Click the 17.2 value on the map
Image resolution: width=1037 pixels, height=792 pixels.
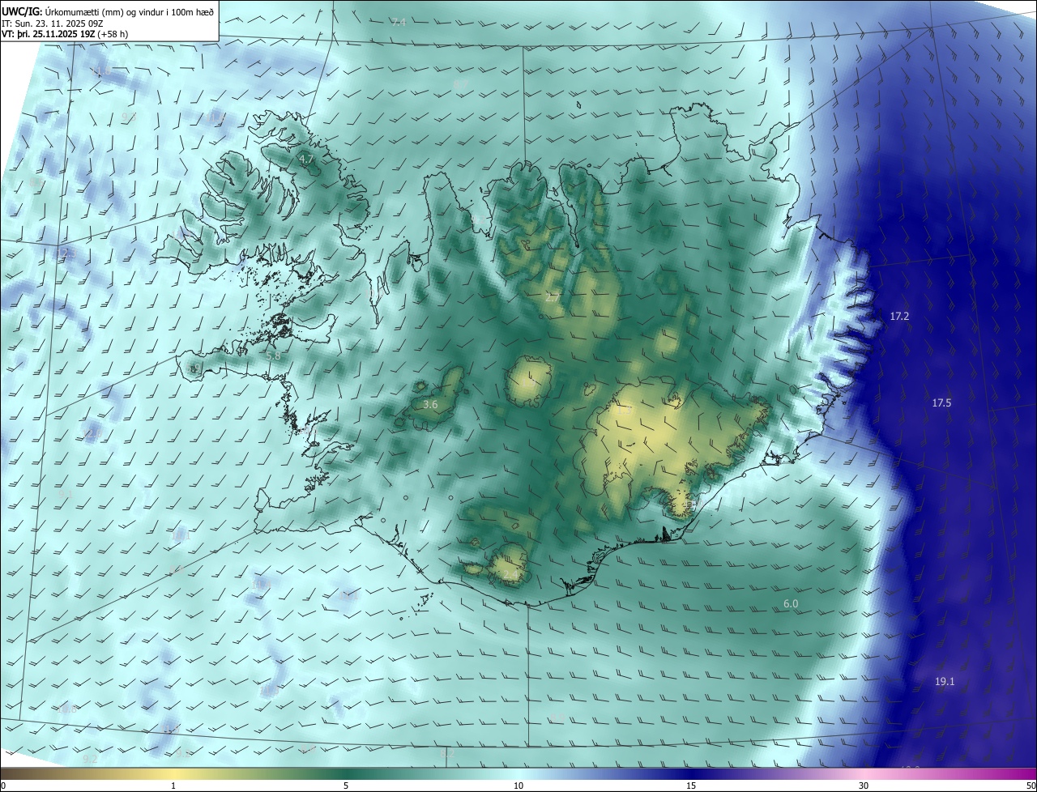tap(899, 316)
